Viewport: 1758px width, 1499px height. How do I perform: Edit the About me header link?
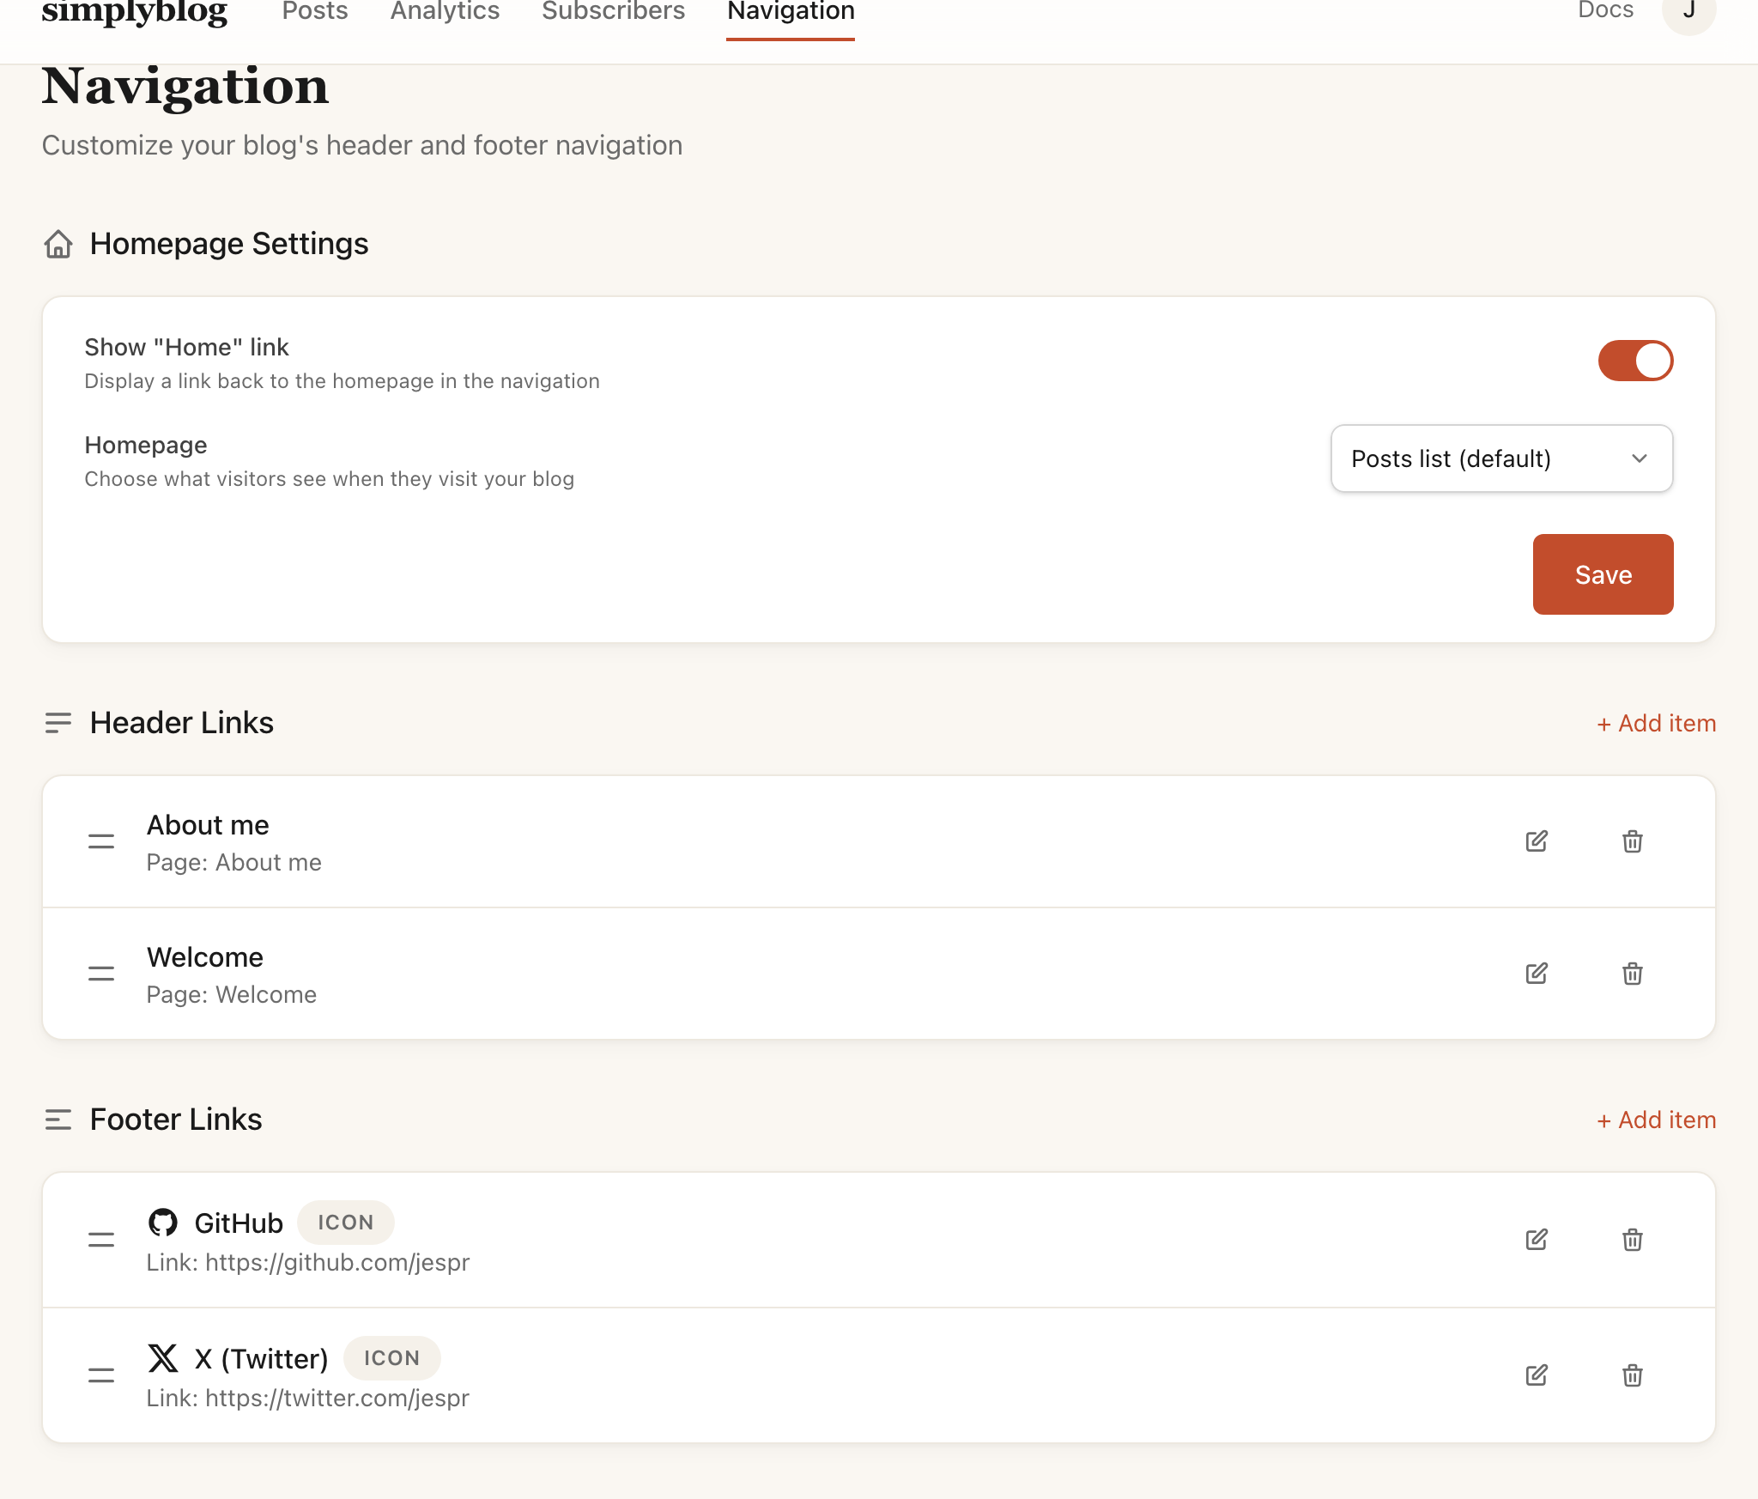pos(1536,841)
